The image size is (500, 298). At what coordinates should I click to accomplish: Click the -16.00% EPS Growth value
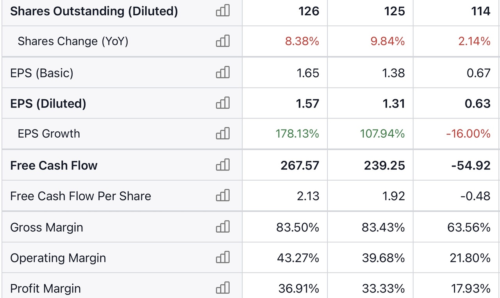(x=468, y=134)
